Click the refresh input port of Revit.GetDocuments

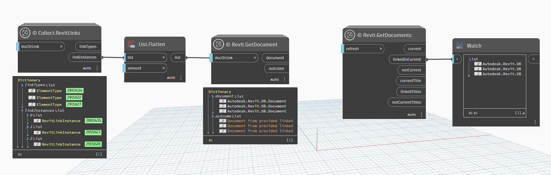pyautogui.click(x=363, y=49)
